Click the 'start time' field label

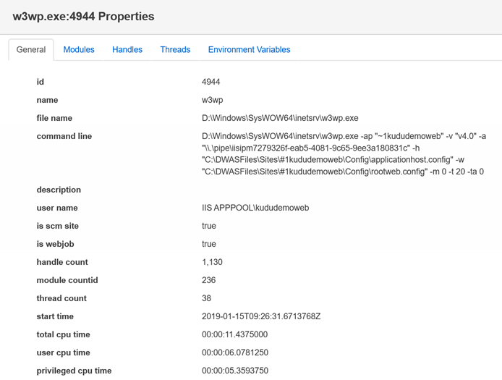pyautogui.click(x=55, y=316)
